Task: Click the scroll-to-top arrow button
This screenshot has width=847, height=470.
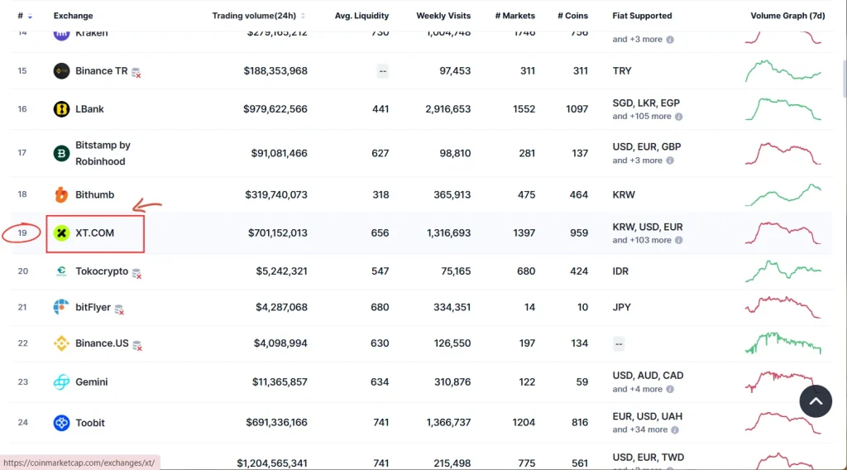Action: (x=816, y=401)
